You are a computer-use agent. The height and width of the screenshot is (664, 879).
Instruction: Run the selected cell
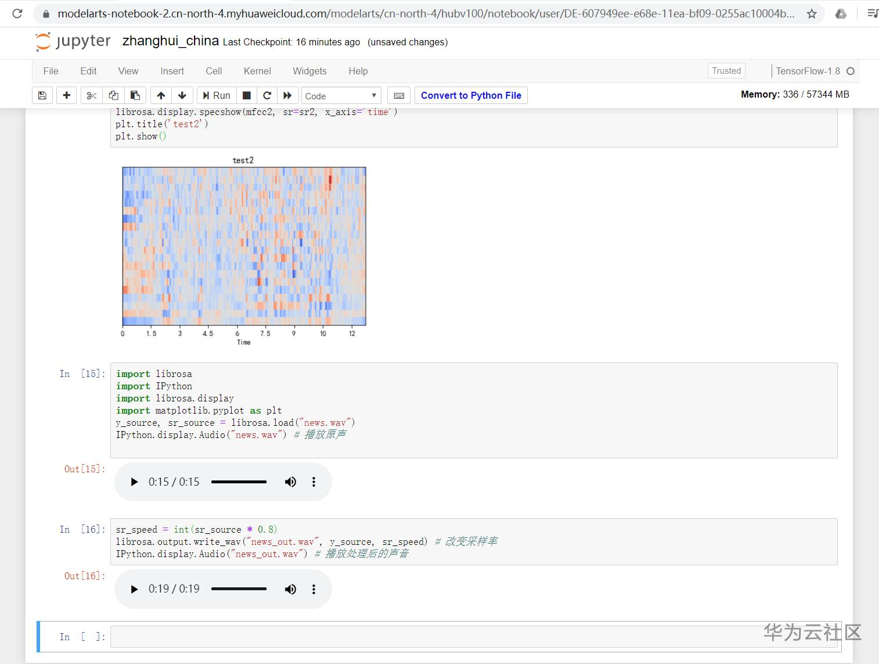click(x=217, y=95)
